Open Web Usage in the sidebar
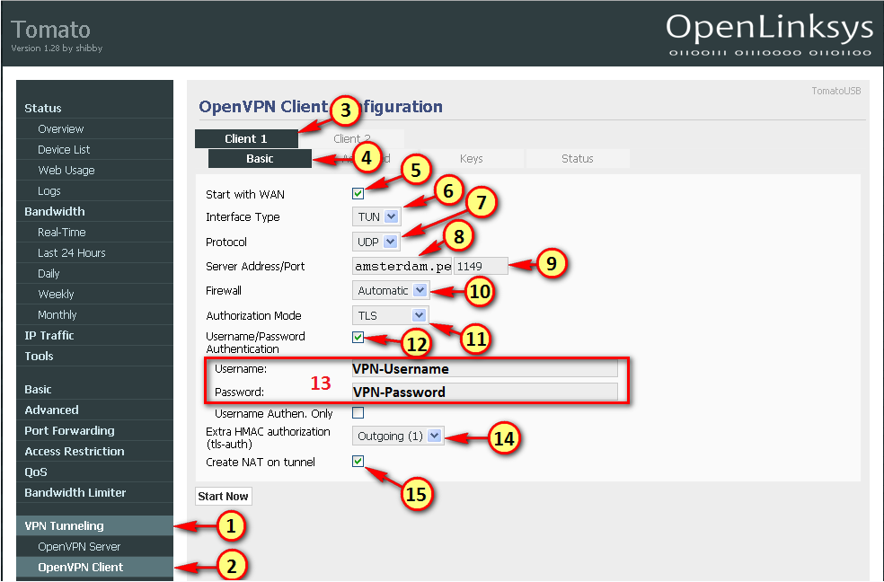The image size is (884, 582). [94, 170]
